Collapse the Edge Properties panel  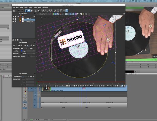[x=35, y=74]
